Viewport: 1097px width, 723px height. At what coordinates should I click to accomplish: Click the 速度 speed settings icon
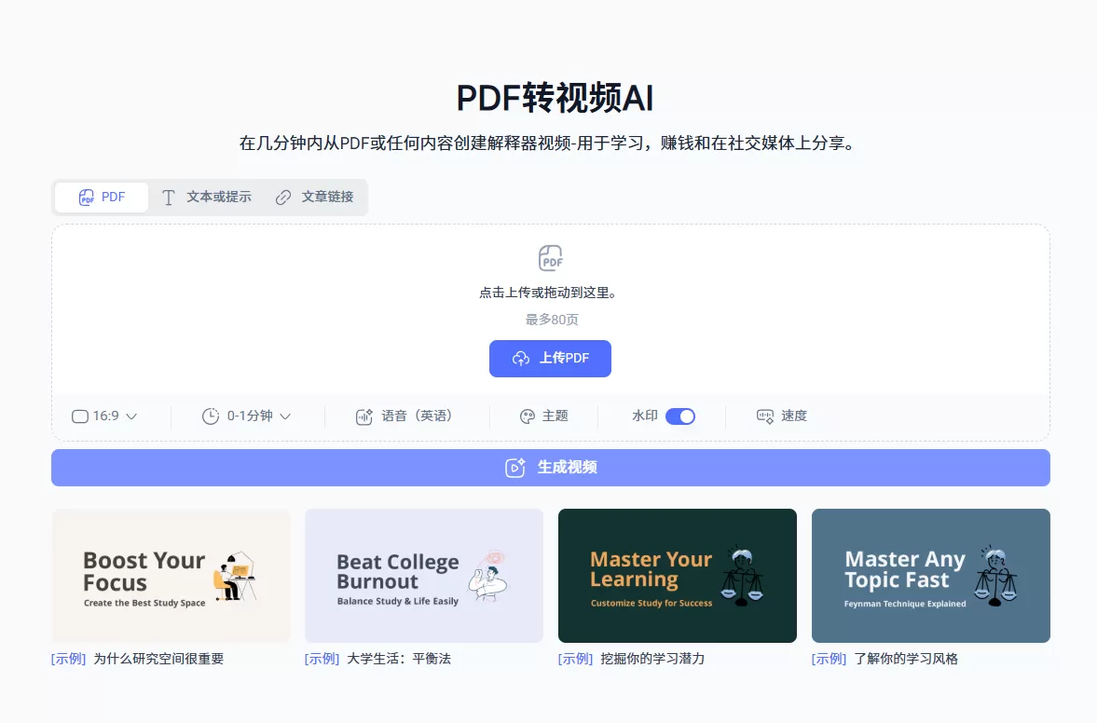click(x=764, y=416)
